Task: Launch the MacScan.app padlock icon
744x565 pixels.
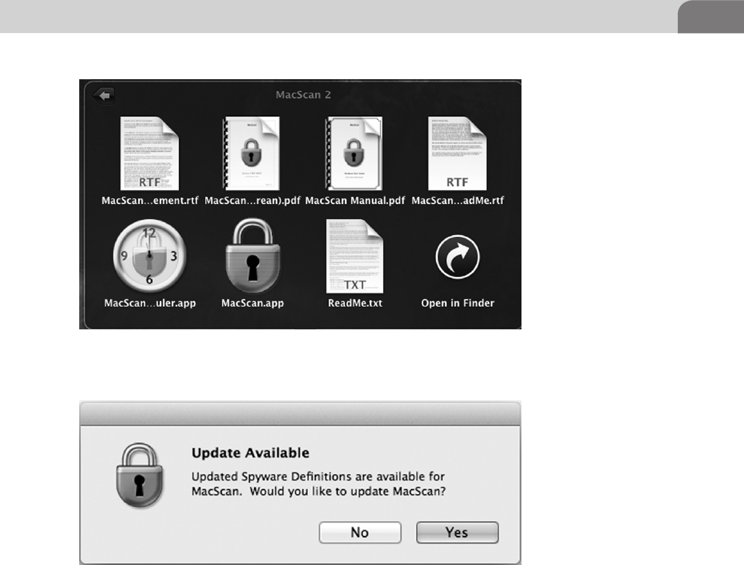Action: coord(252,256)
